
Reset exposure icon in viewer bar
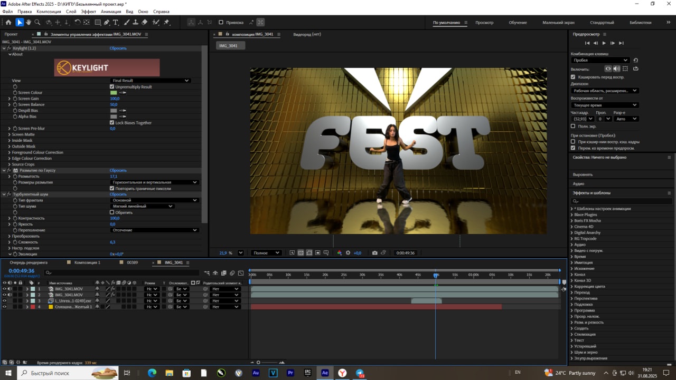pyautogui.click(x=348, y=253)
